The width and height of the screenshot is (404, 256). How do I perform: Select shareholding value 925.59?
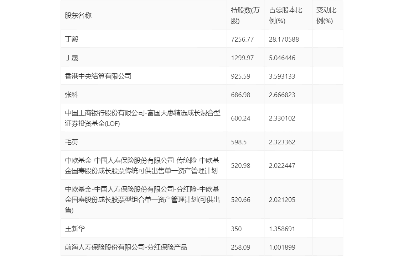240,76
